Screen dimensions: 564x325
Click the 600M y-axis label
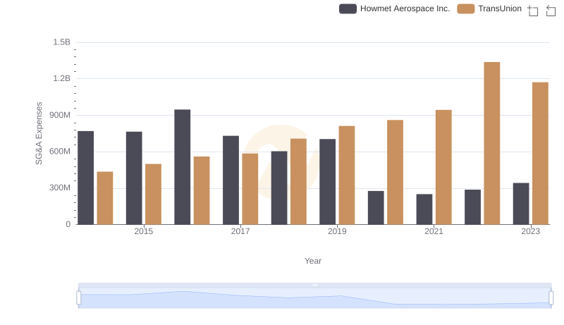[x=60, y=152]
